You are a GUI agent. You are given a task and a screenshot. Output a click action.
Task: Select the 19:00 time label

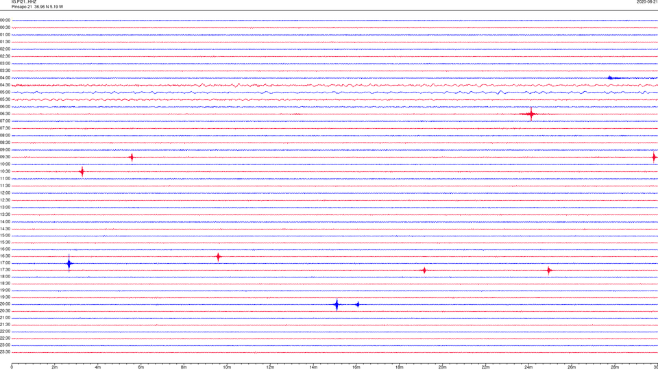pyautogui.click(x=5, y=291)
